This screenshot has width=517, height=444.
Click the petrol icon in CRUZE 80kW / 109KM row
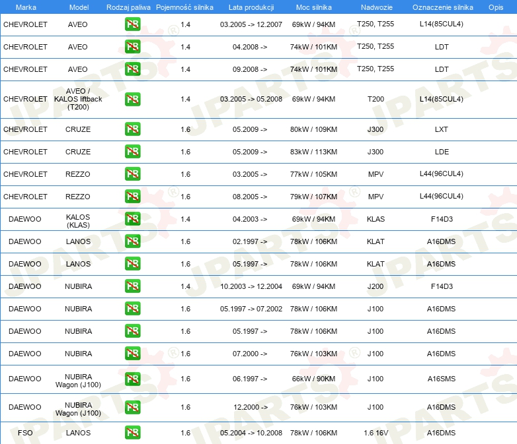click(132, 129)
